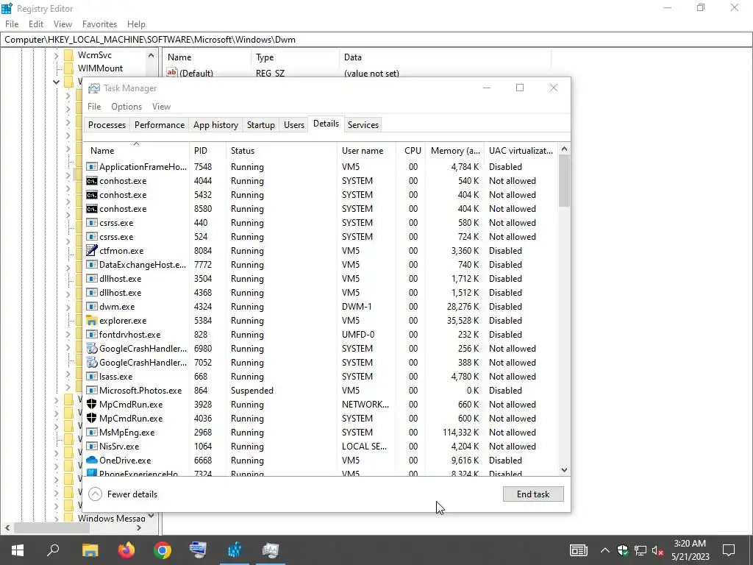Click the lsass.exe process icon
The width and height of the screenshot is (753, 565).
(91, 376)
